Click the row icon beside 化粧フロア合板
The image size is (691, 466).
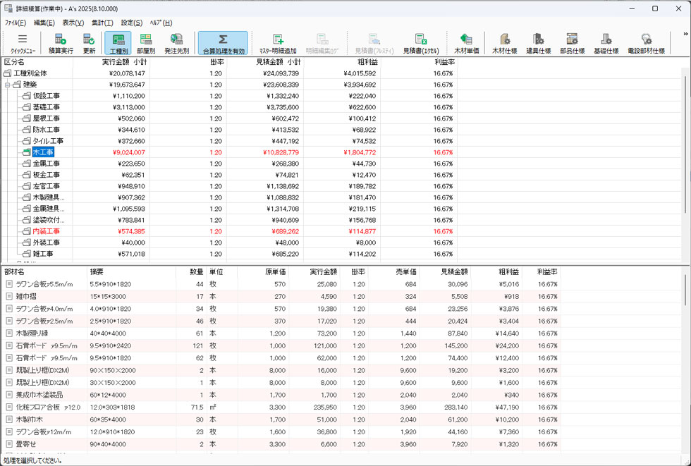9,407
